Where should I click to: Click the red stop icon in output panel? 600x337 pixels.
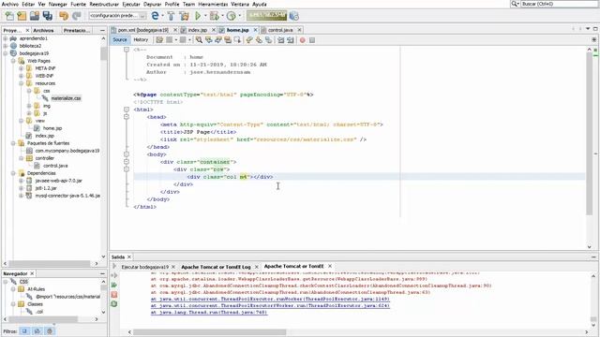coord(114,295)
